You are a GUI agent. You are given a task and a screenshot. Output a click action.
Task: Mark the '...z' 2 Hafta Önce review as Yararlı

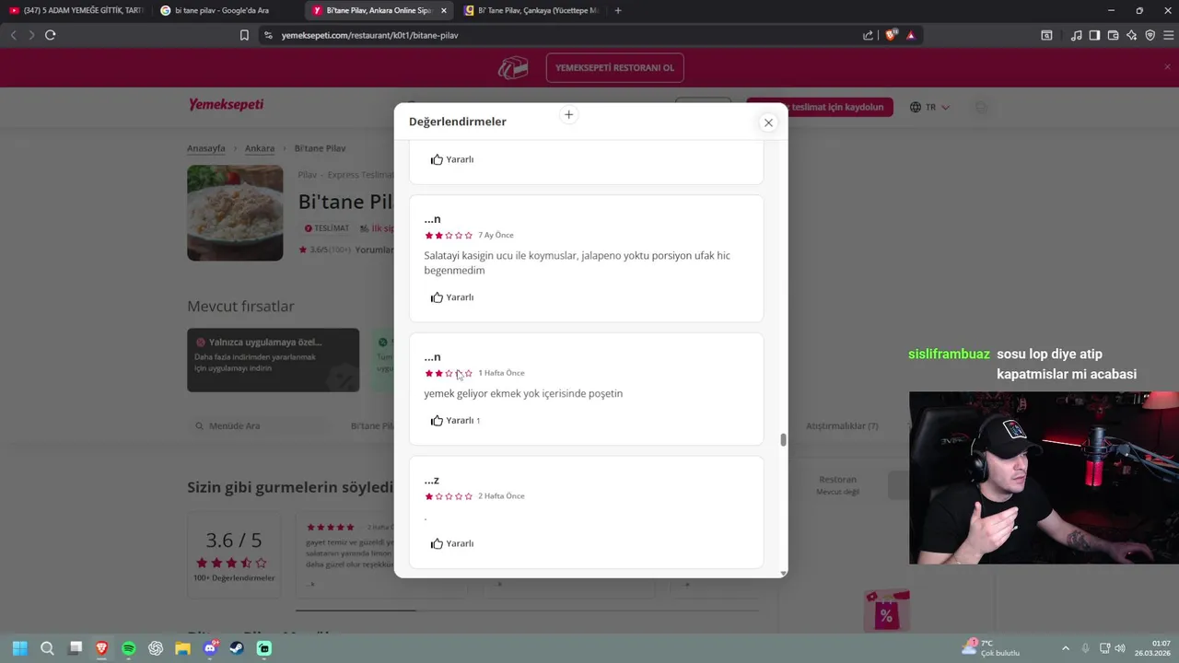coord(452,544)
